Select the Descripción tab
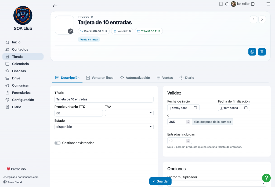Viewport: 275px width, 187px height. 67,78
